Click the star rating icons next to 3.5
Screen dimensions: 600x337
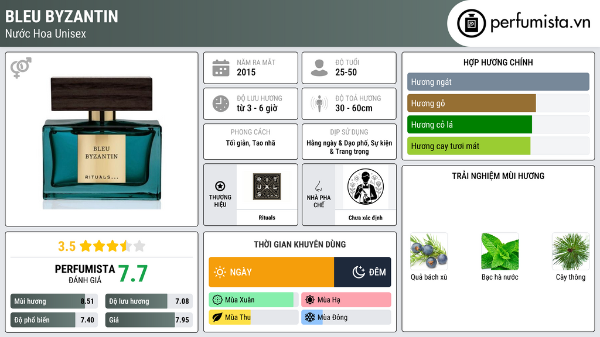coord(112,246)
